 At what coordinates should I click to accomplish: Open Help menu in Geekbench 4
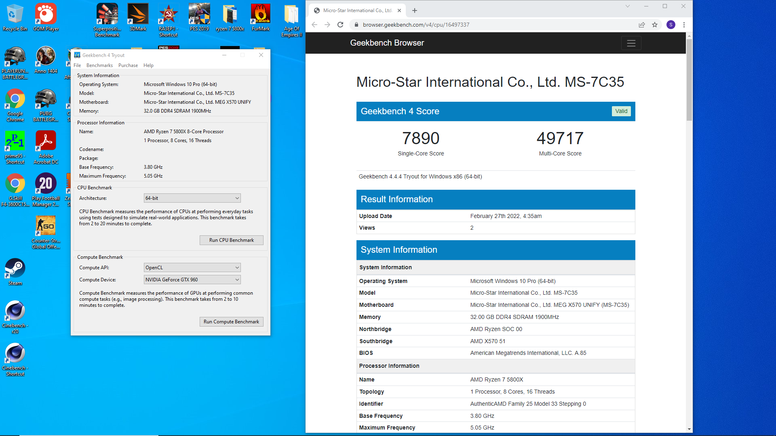(x=148, y=65)
